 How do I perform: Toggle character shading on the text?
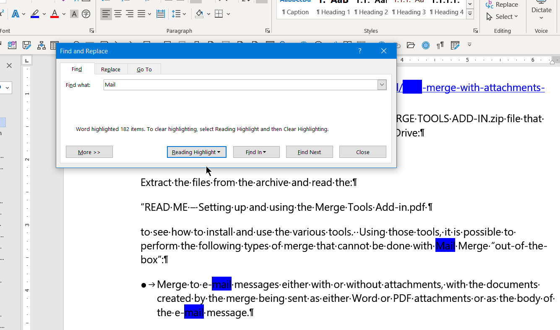(74, 14)
